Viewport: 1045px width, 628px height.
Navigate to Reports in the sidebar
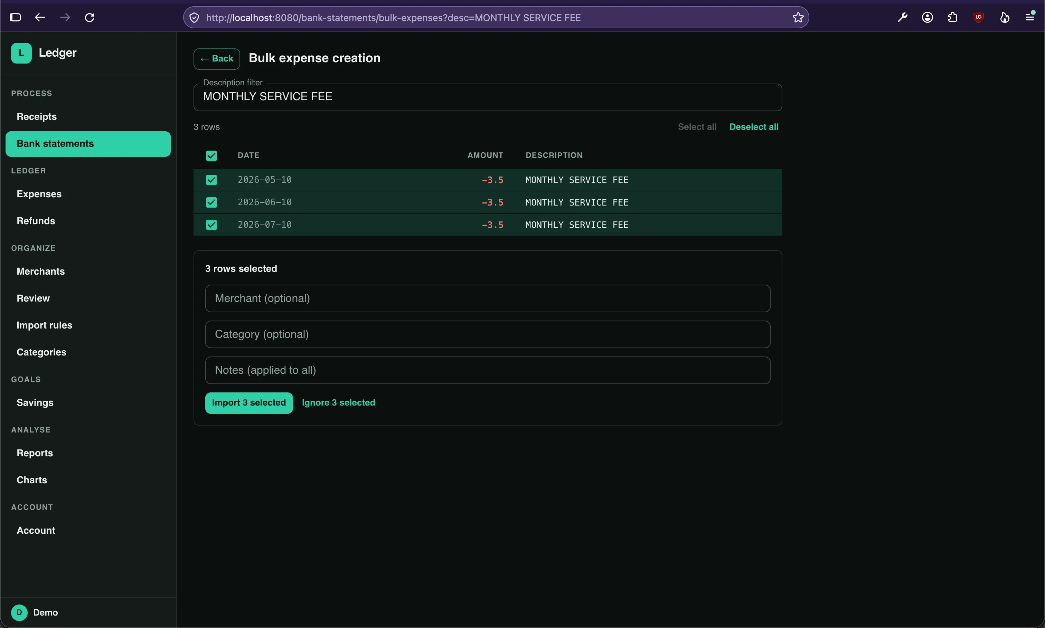[x=88, y=453]
